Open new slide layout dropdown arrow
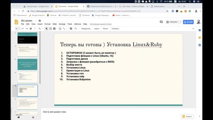The image size is (213, 120). [19, 29]
